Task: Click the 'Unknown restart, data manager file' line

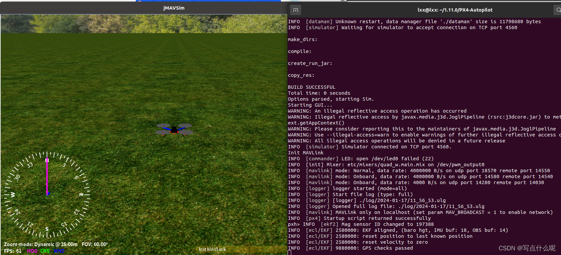Action: (414, 22)
